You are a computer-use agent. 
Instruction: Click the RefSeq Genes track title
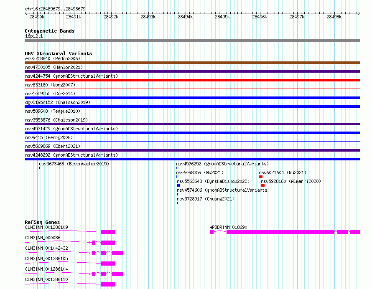coord(42,222)
